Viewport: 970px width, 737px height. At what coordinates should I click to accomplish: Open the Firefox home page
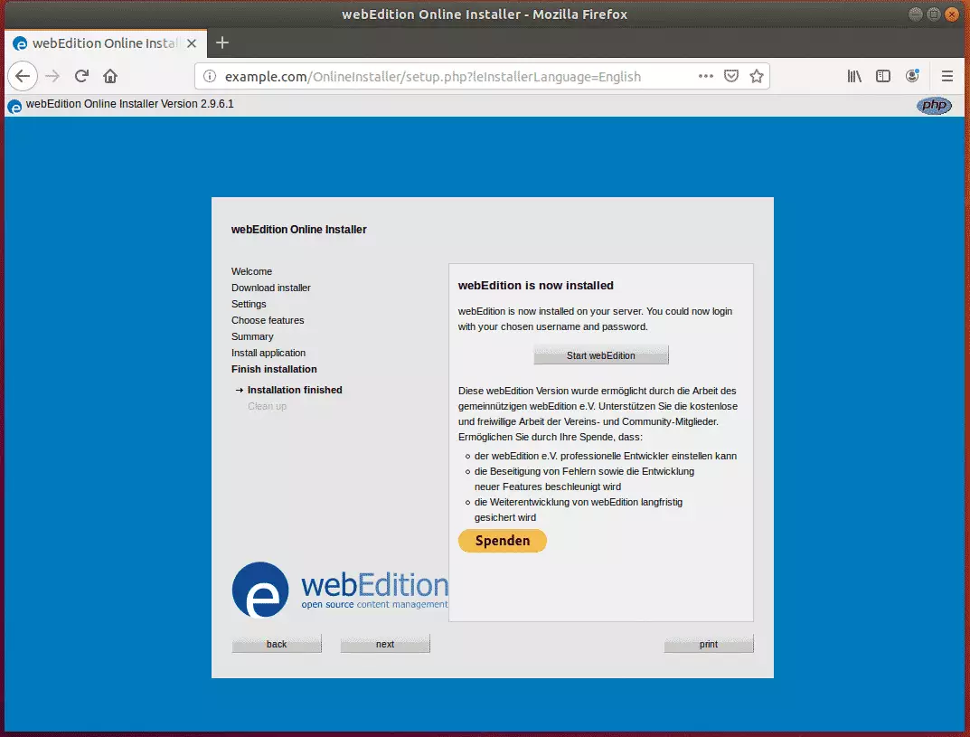tap(110, 76)
